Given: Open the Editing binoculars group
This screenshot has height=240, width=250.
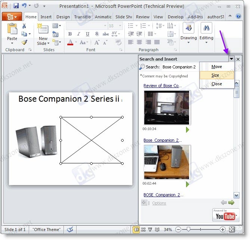Looking at the screenshot, I should (206, 33).
